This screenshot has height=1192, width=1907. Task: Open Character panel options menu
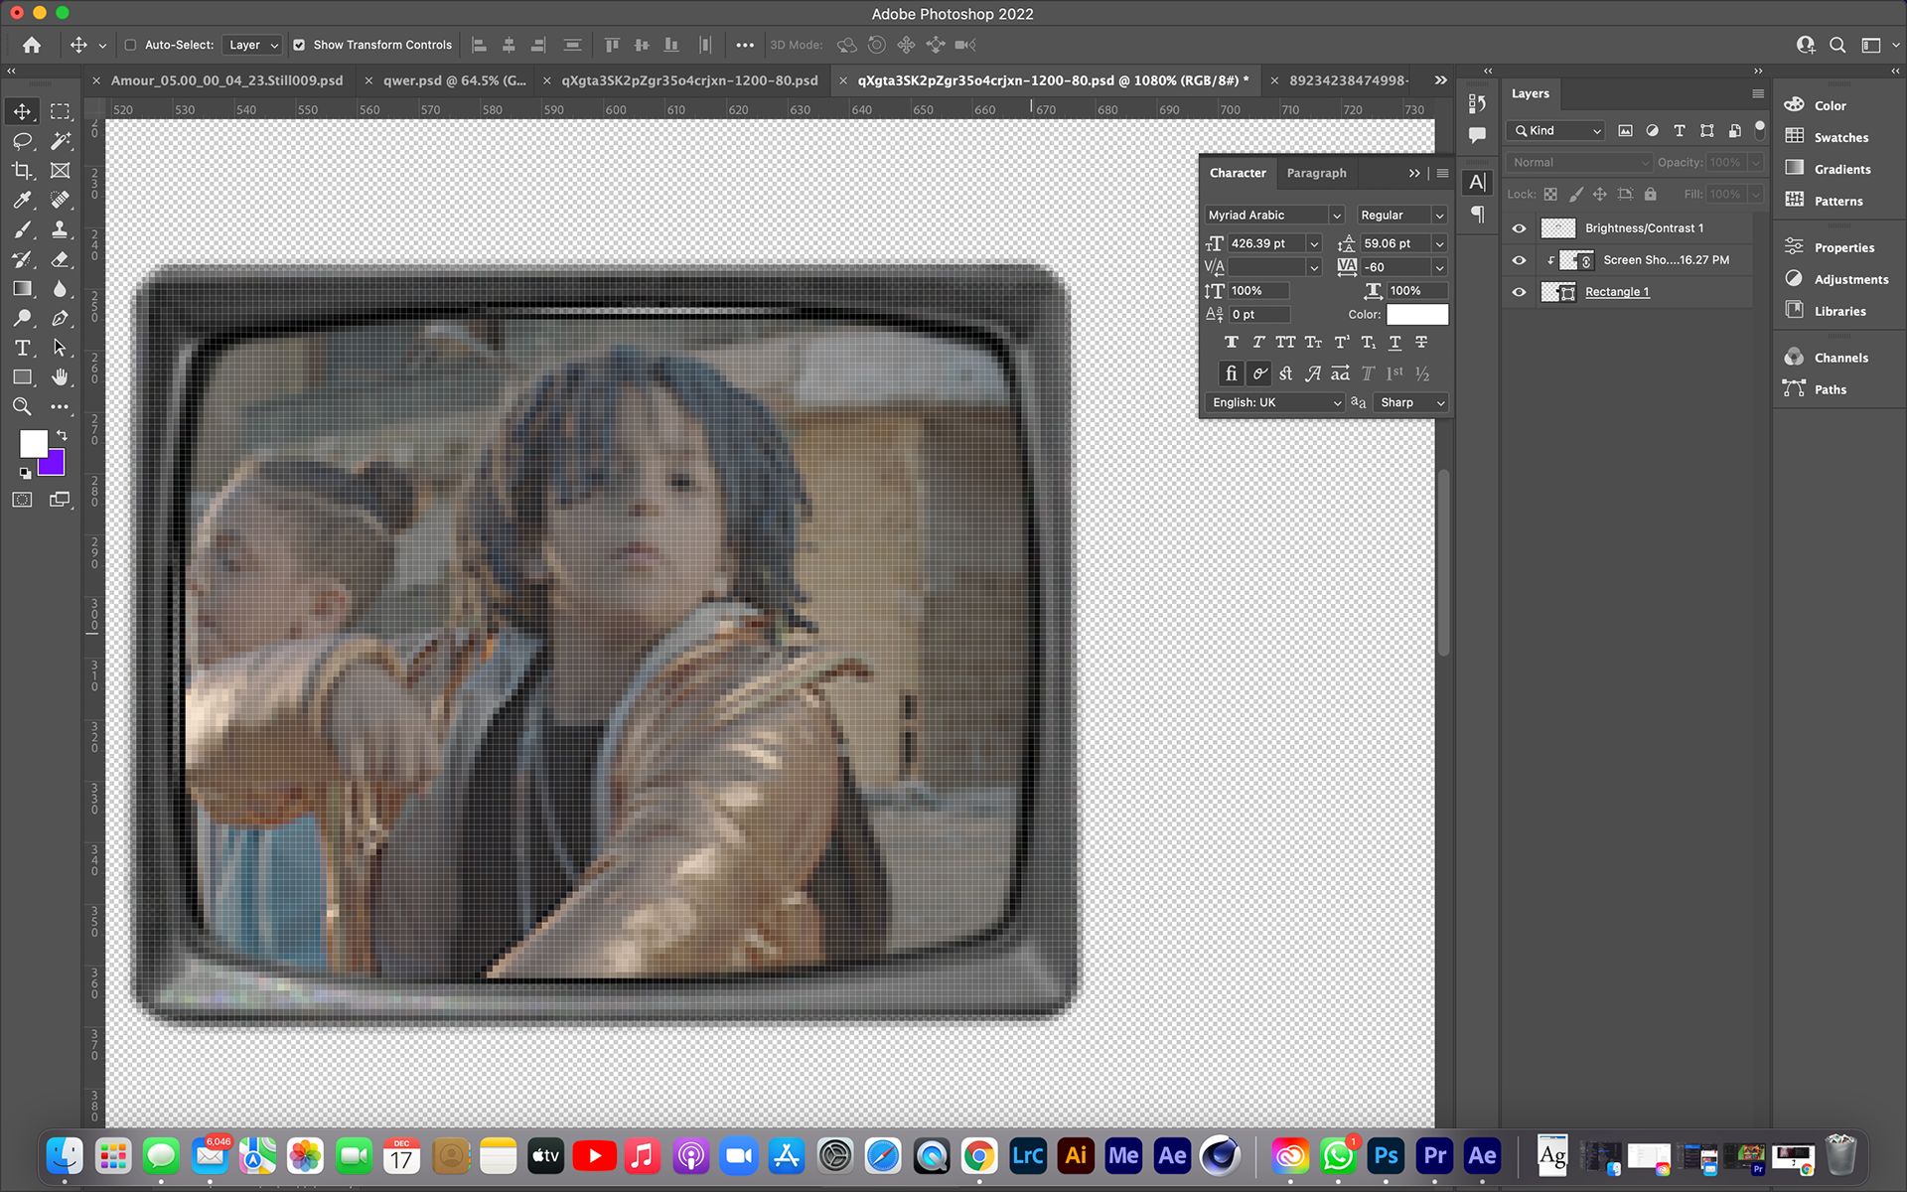tap(1442, 173)
